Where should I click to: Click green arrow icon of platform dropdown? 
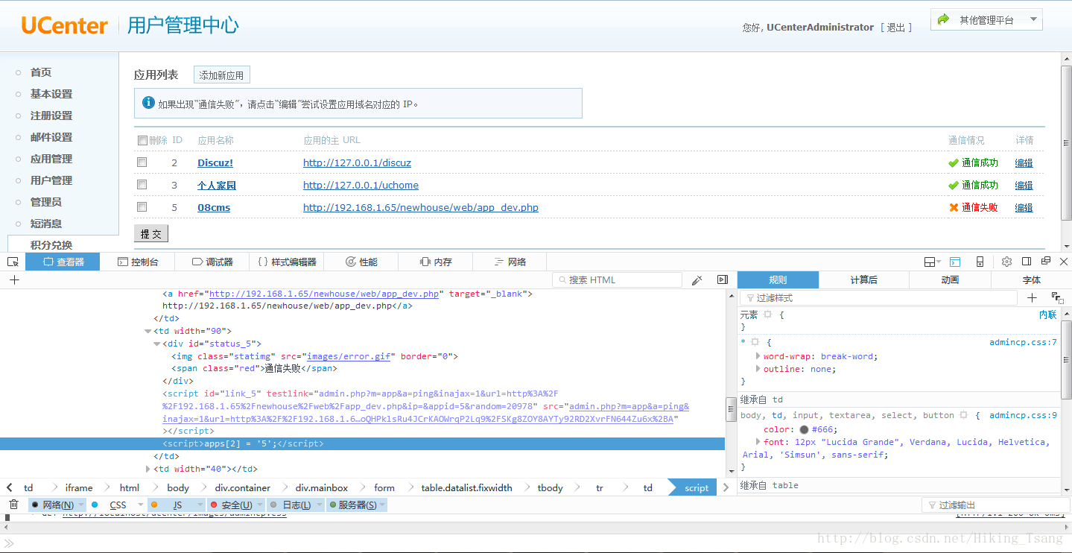[943, 19]
